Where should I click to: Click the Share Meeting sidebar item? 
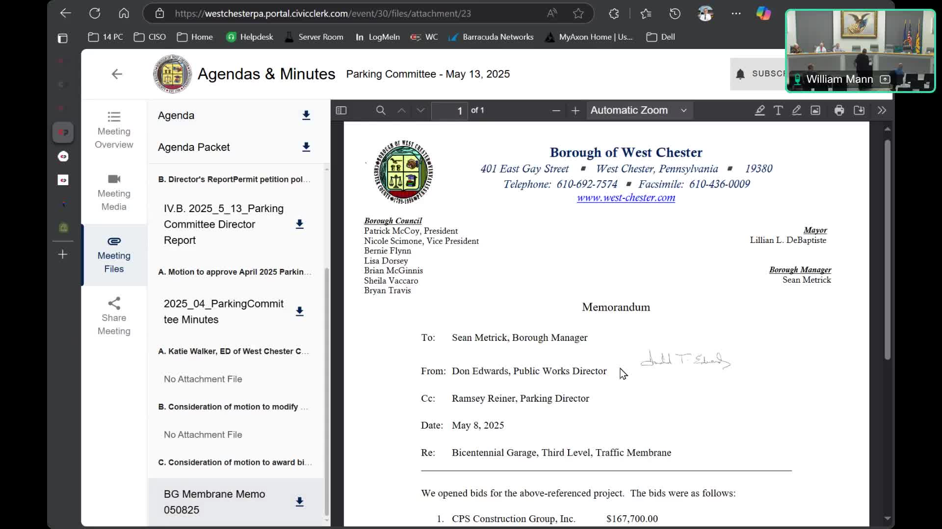click(x=114, y=316)
